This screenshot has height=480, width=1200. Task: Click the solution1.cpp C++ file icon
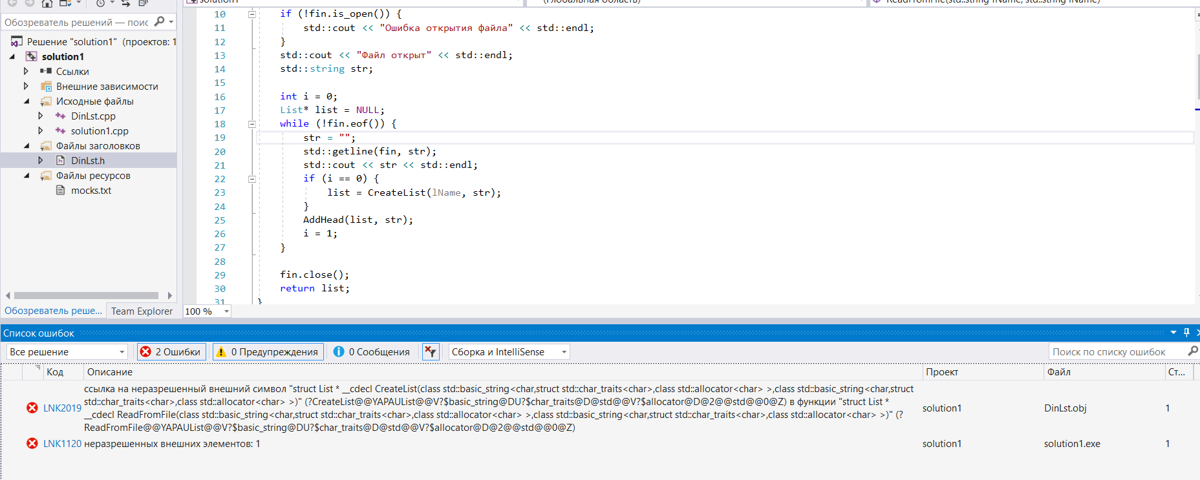click(60, 130)
